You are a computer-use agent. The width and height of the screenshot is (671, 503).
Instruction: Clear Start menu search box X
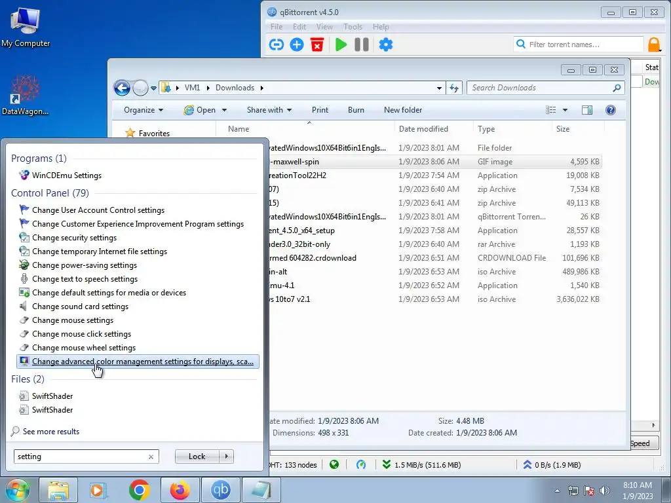coord(151,456)
